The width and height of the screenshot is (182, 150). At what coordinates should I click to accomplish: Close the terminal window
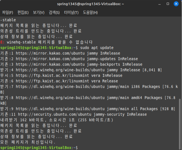pyautogui.click(x=176, y=4)
